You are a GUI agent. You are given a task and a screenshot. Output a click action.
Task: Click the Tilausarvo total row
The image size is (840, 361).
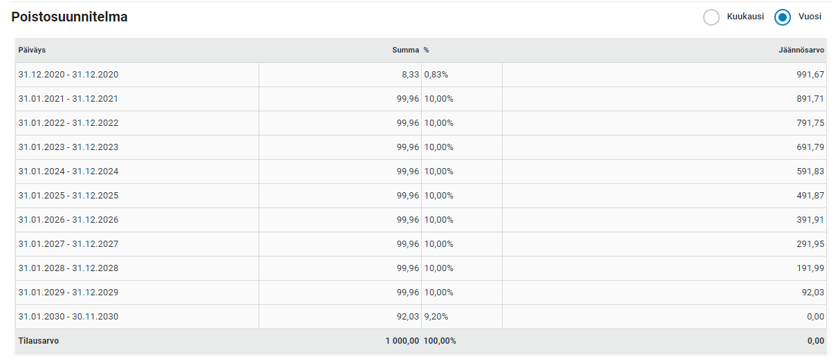click(39, 341)
